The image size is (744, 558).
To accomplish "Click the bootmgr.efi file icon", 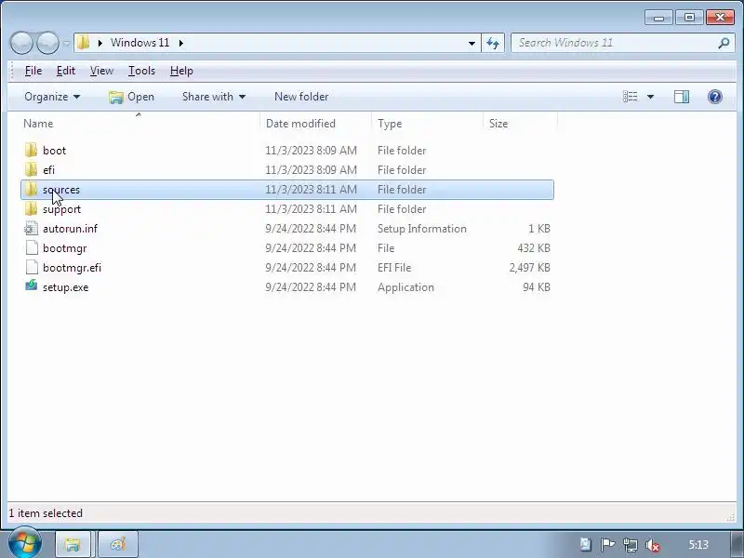I will tap(32, 268).
